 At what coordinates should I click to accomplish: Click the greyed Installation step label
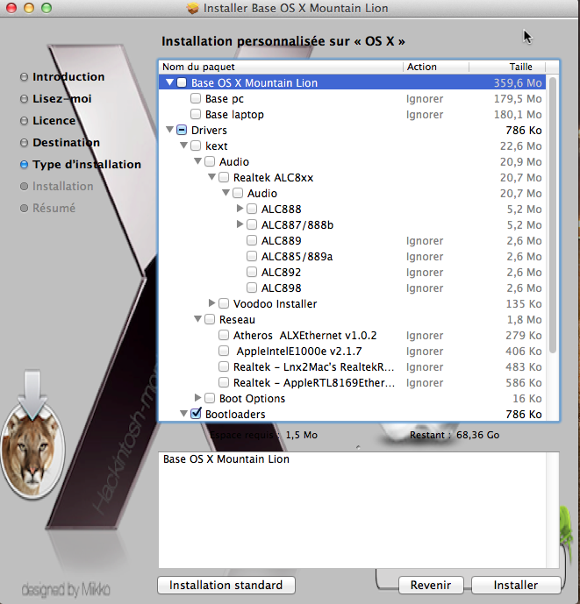(63, 186)
